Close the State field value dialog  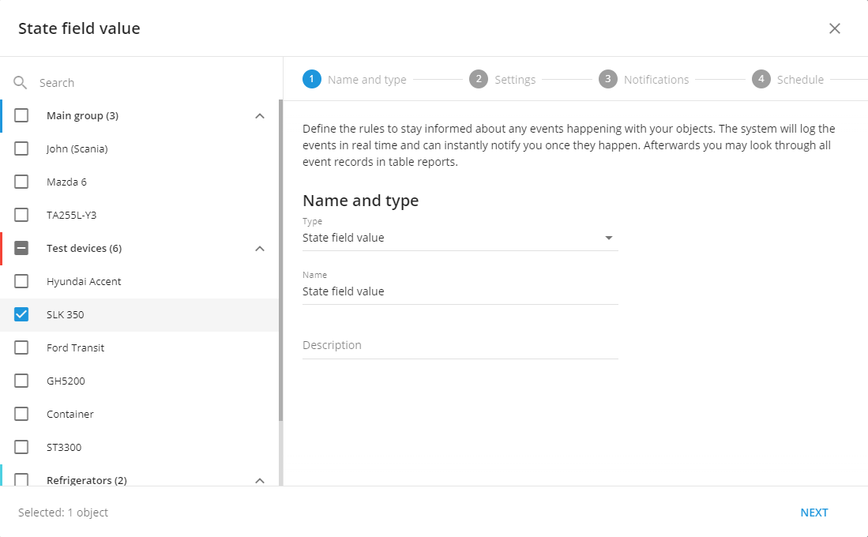(x=835, y=28)
